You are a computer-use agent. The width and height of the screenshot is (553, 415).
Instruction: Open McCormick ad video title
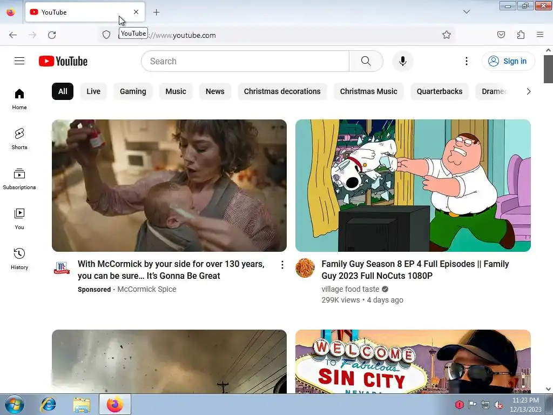point(171,270)
